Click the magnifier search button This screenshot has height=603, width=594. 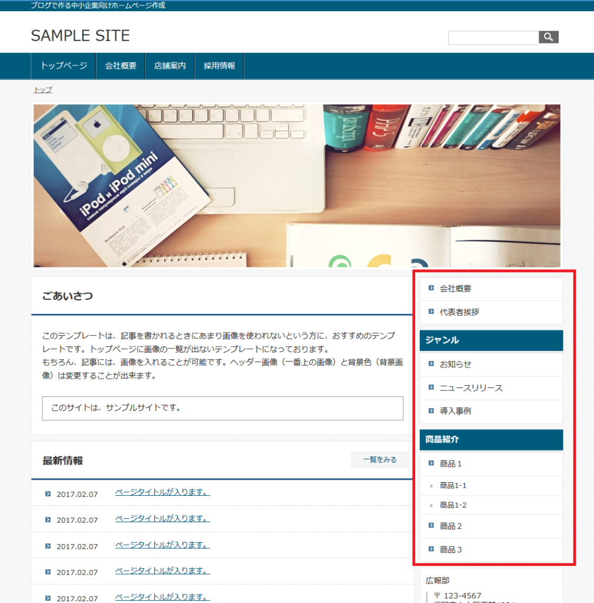click(x=548, y=38)
